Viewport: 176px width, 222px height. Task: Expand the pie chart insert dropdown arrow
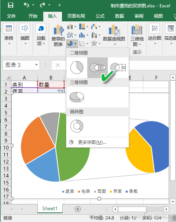76,43
